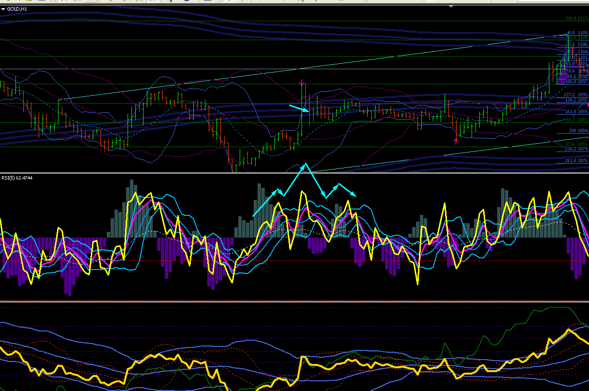Select the Fibonacci 200 level at 1084
The width and height of the screenshot is (589, 391).
click(578, 131)
